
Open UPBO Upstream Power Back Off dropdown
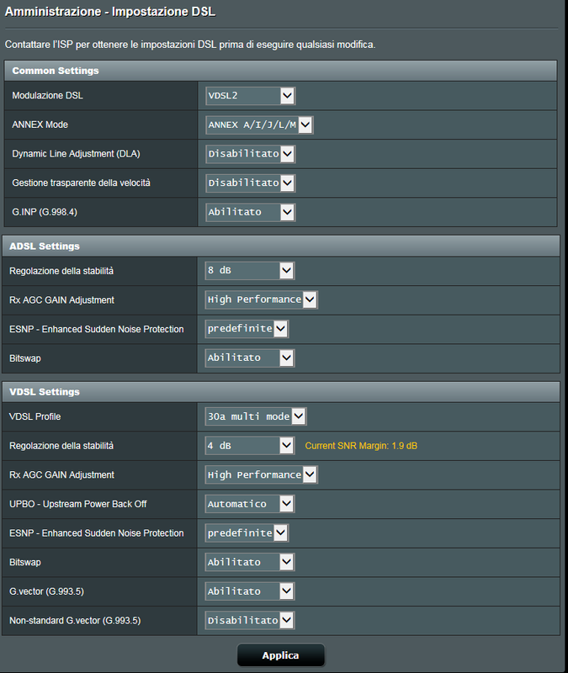click(250, 504)
